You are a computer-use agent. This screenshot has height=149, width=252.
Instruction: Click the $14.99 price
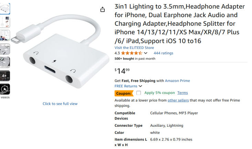(122, 71)
